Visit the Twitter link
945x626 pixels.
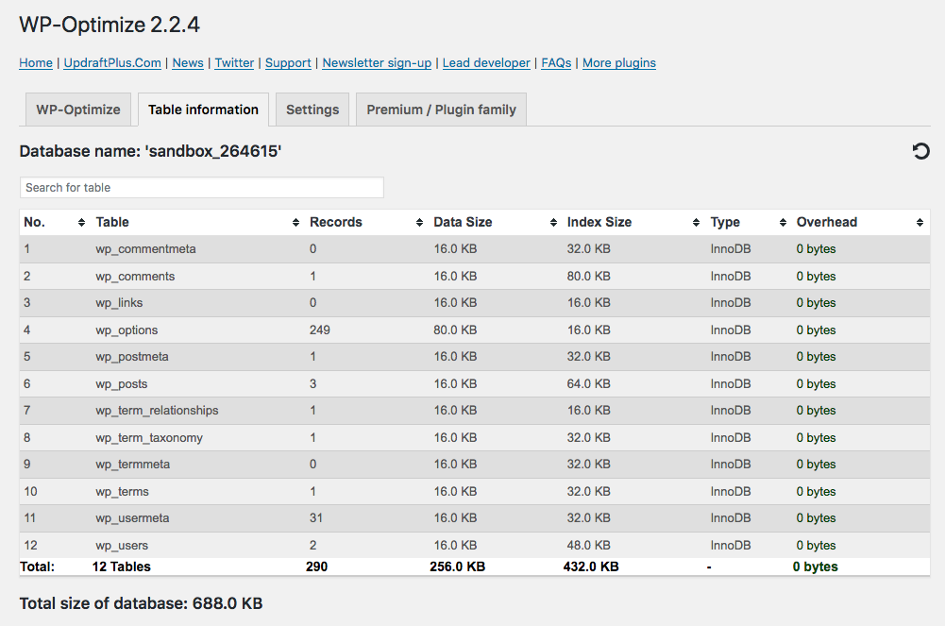pyautogui.click(x=234, y=62)
